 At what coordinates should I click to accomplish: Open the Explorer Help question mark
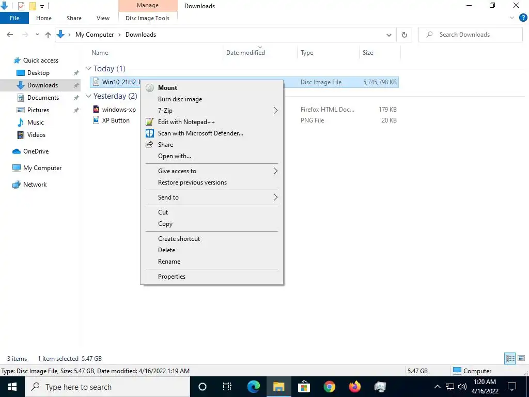tap(523, 18)
